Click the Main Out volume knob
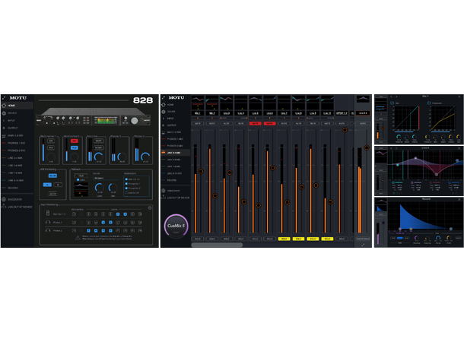 click(99, 157)
